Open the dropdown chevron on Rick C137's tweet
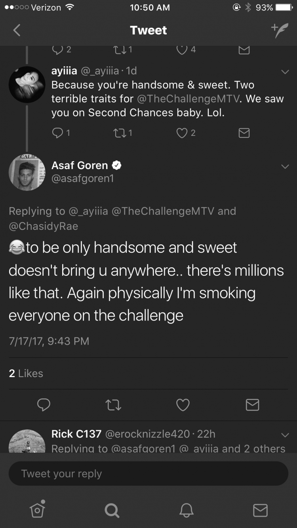 click(285, 435)
